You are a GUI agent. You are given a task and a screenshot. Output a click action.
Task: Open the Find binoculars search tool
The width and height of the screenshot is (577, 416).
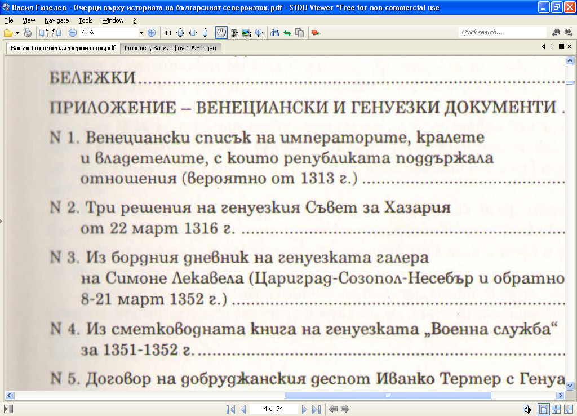[275, 33]
